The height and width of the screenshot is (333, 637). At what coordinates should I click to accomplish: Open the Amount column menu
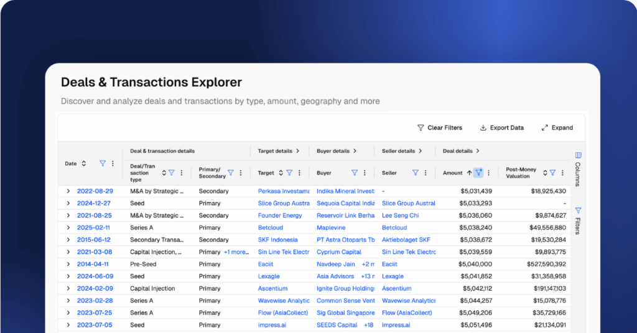coord(488,173)
